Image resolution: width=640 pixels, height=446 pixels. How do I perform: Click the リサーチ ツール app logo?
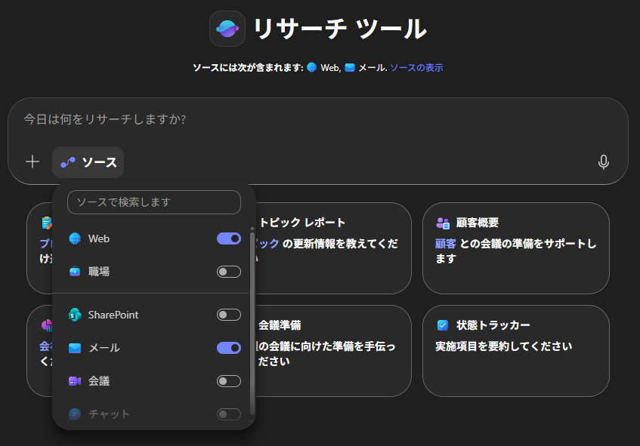227,29
